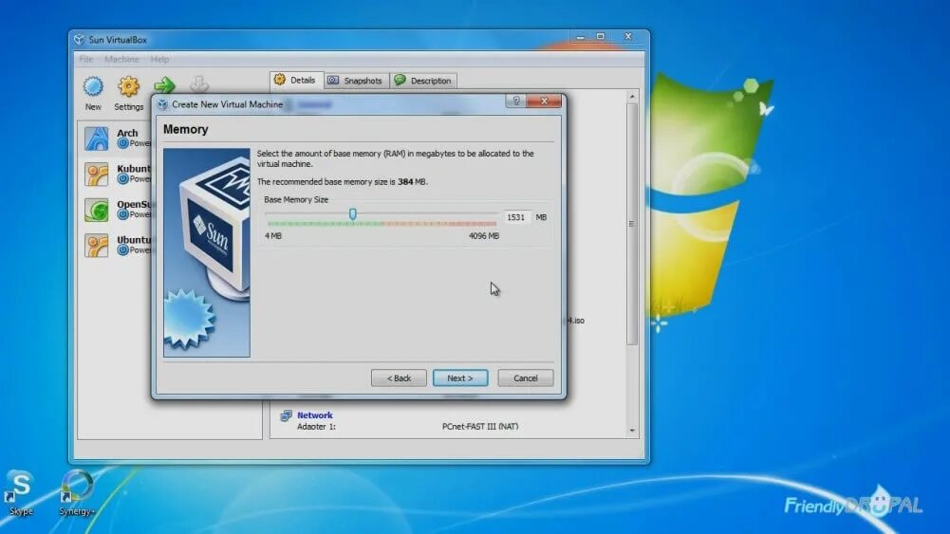Open the File menu
This screenshot has height=534, width=950.
86,60
